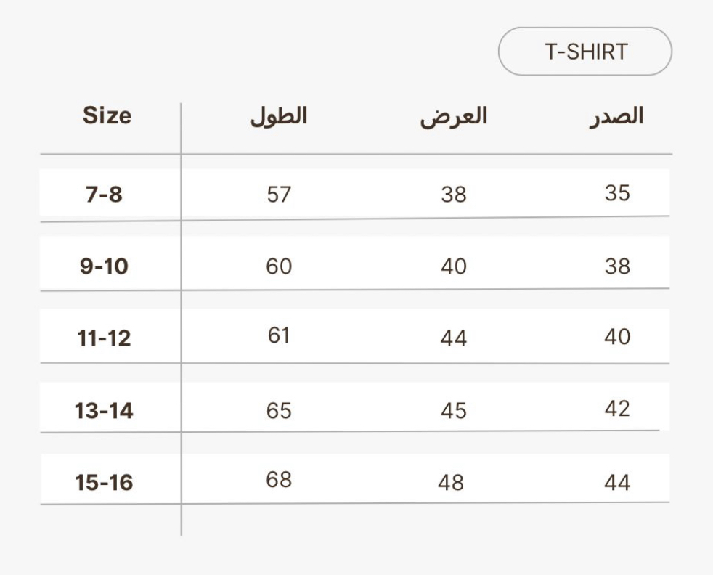Click the T-SHIRT pill button
This screenshot has width=713, height=575.
point(585,52)
